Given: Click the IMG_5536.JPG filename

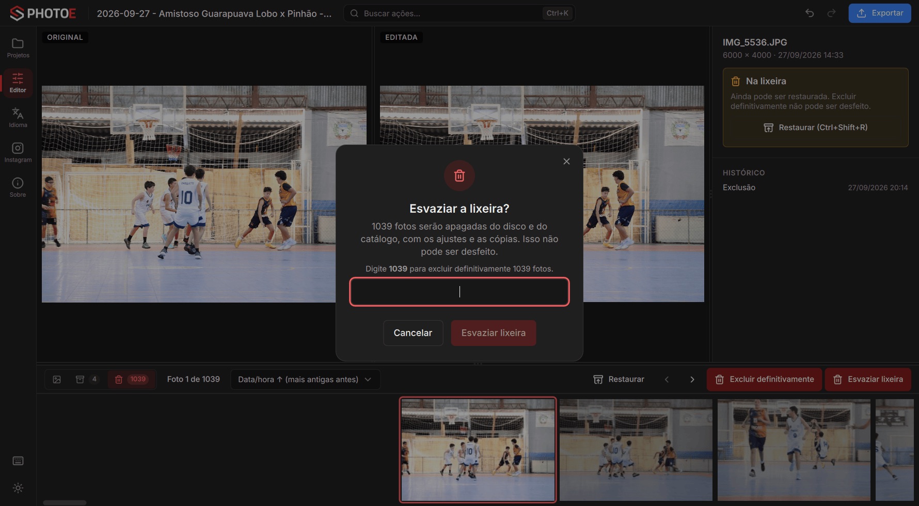Looking at the screenshot, I should click(x=755, y=42).
